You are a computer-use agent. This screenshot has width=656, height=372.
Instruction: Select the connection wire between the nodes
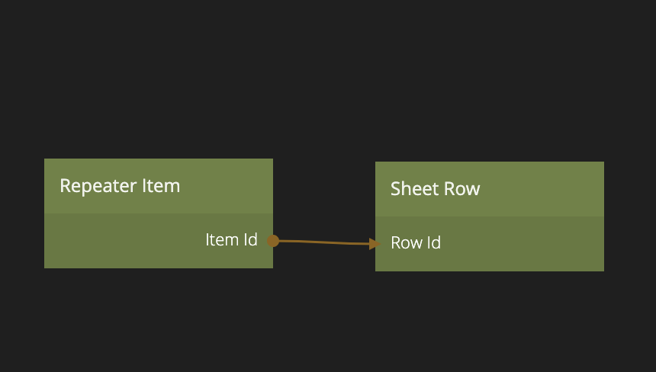click(324, 242)
